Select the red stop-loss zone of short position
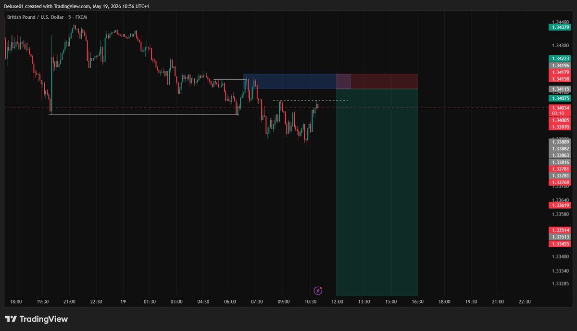 click(x=377, y=81)
